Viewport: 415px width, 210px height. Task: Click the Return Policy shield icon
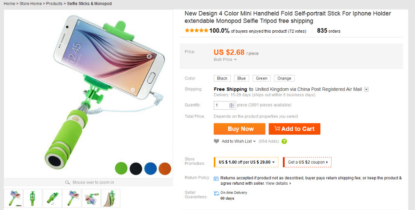pyautogui.click(x=216, y=179)
